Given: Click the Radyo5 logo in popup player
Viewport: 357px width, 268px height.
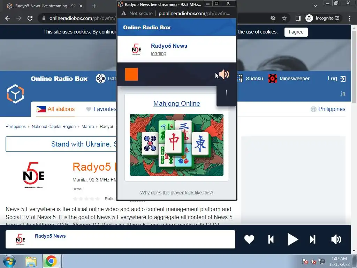Looking at the screenshot, I should coord(136,49).
